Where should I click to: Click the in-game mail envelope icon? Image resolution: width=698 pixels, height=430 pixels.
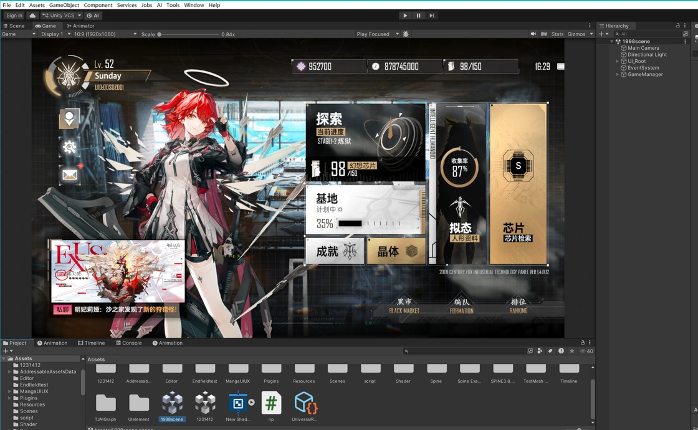pos(69,174)
